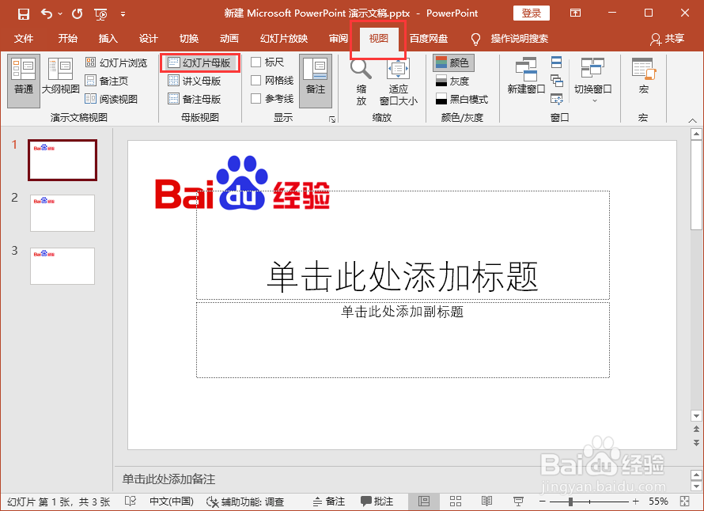Switch to the 切换 Transitions tab
704x511 pixels.
(x=189, y=39)
